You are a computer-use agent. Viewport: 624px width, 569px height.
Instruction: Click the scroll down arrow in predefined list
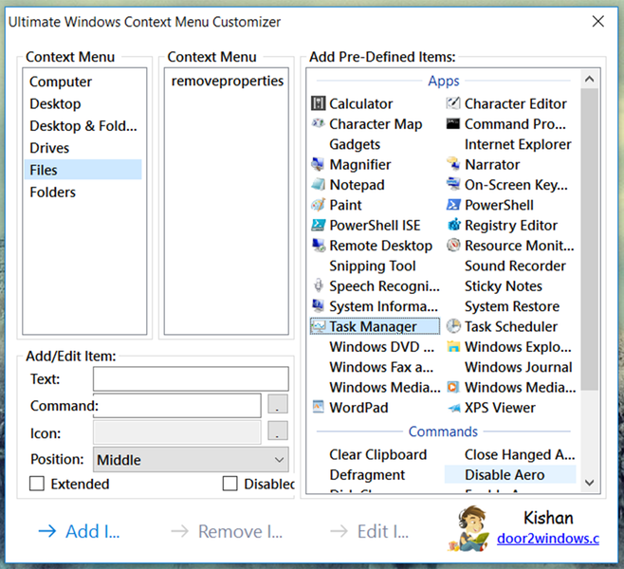589,483
